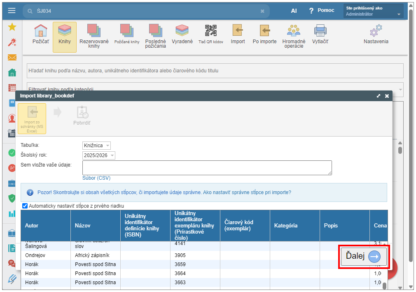The image size is (416, 292).
Task: Open the hamburger main menu
Action: click(12, 11)
